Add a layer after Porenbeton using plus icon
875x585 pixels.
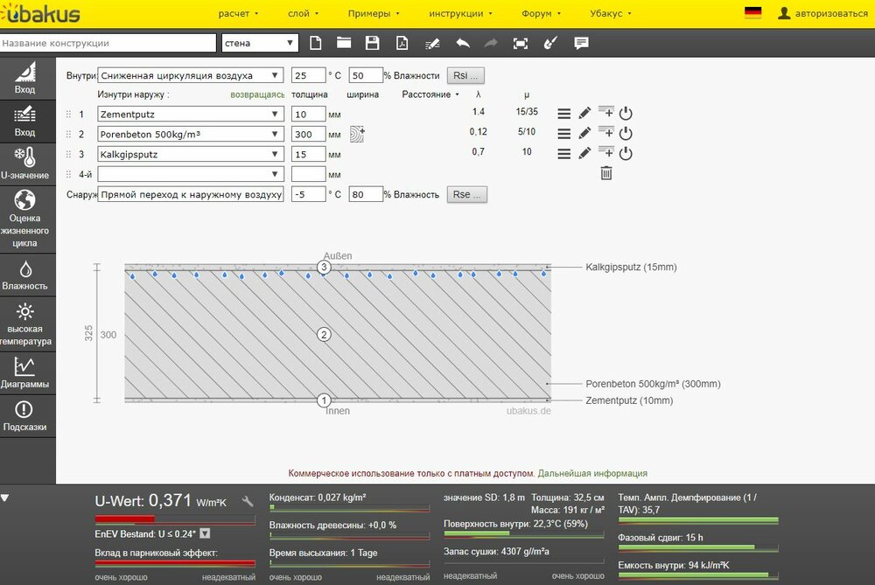click(606, 133)
